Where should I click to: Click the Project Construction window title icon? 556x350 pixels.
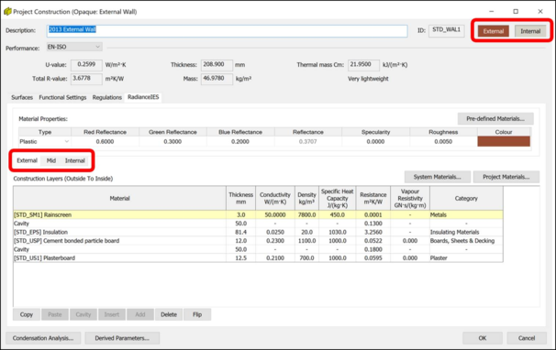(x=7, y=11)
